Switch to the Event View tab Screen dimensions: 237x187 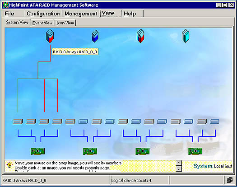pyautogui.click(x=42, y=23)
